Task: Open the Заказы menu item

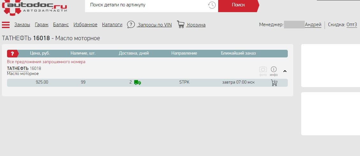Action: point(22,25)
